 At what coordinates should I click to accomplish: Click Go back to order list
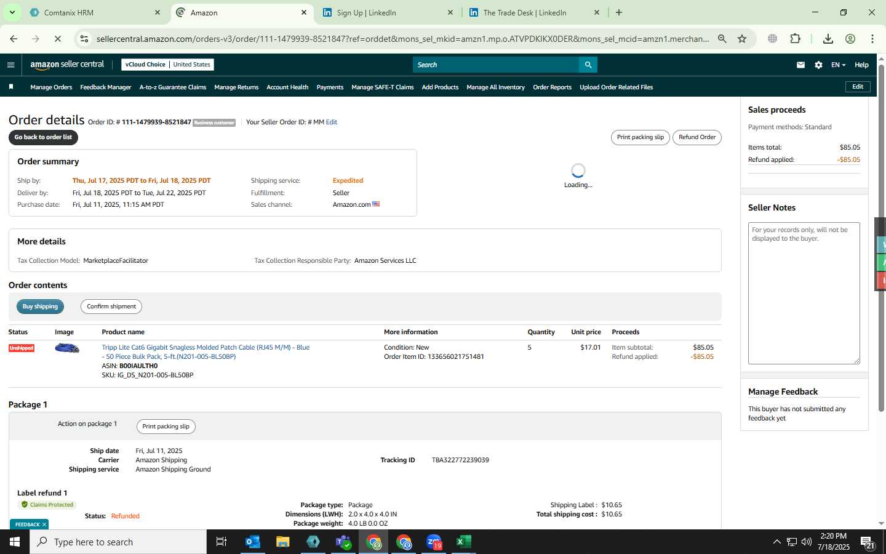(x=43, y=137)
